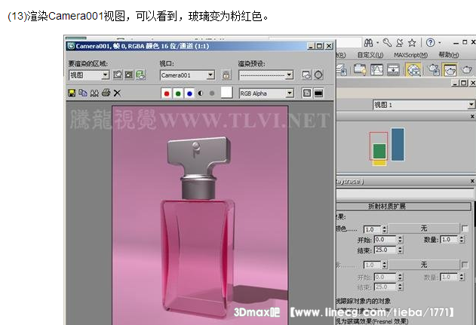Click the question mark help icon
This screenshot has width=476, height=325.
point(430,43)
